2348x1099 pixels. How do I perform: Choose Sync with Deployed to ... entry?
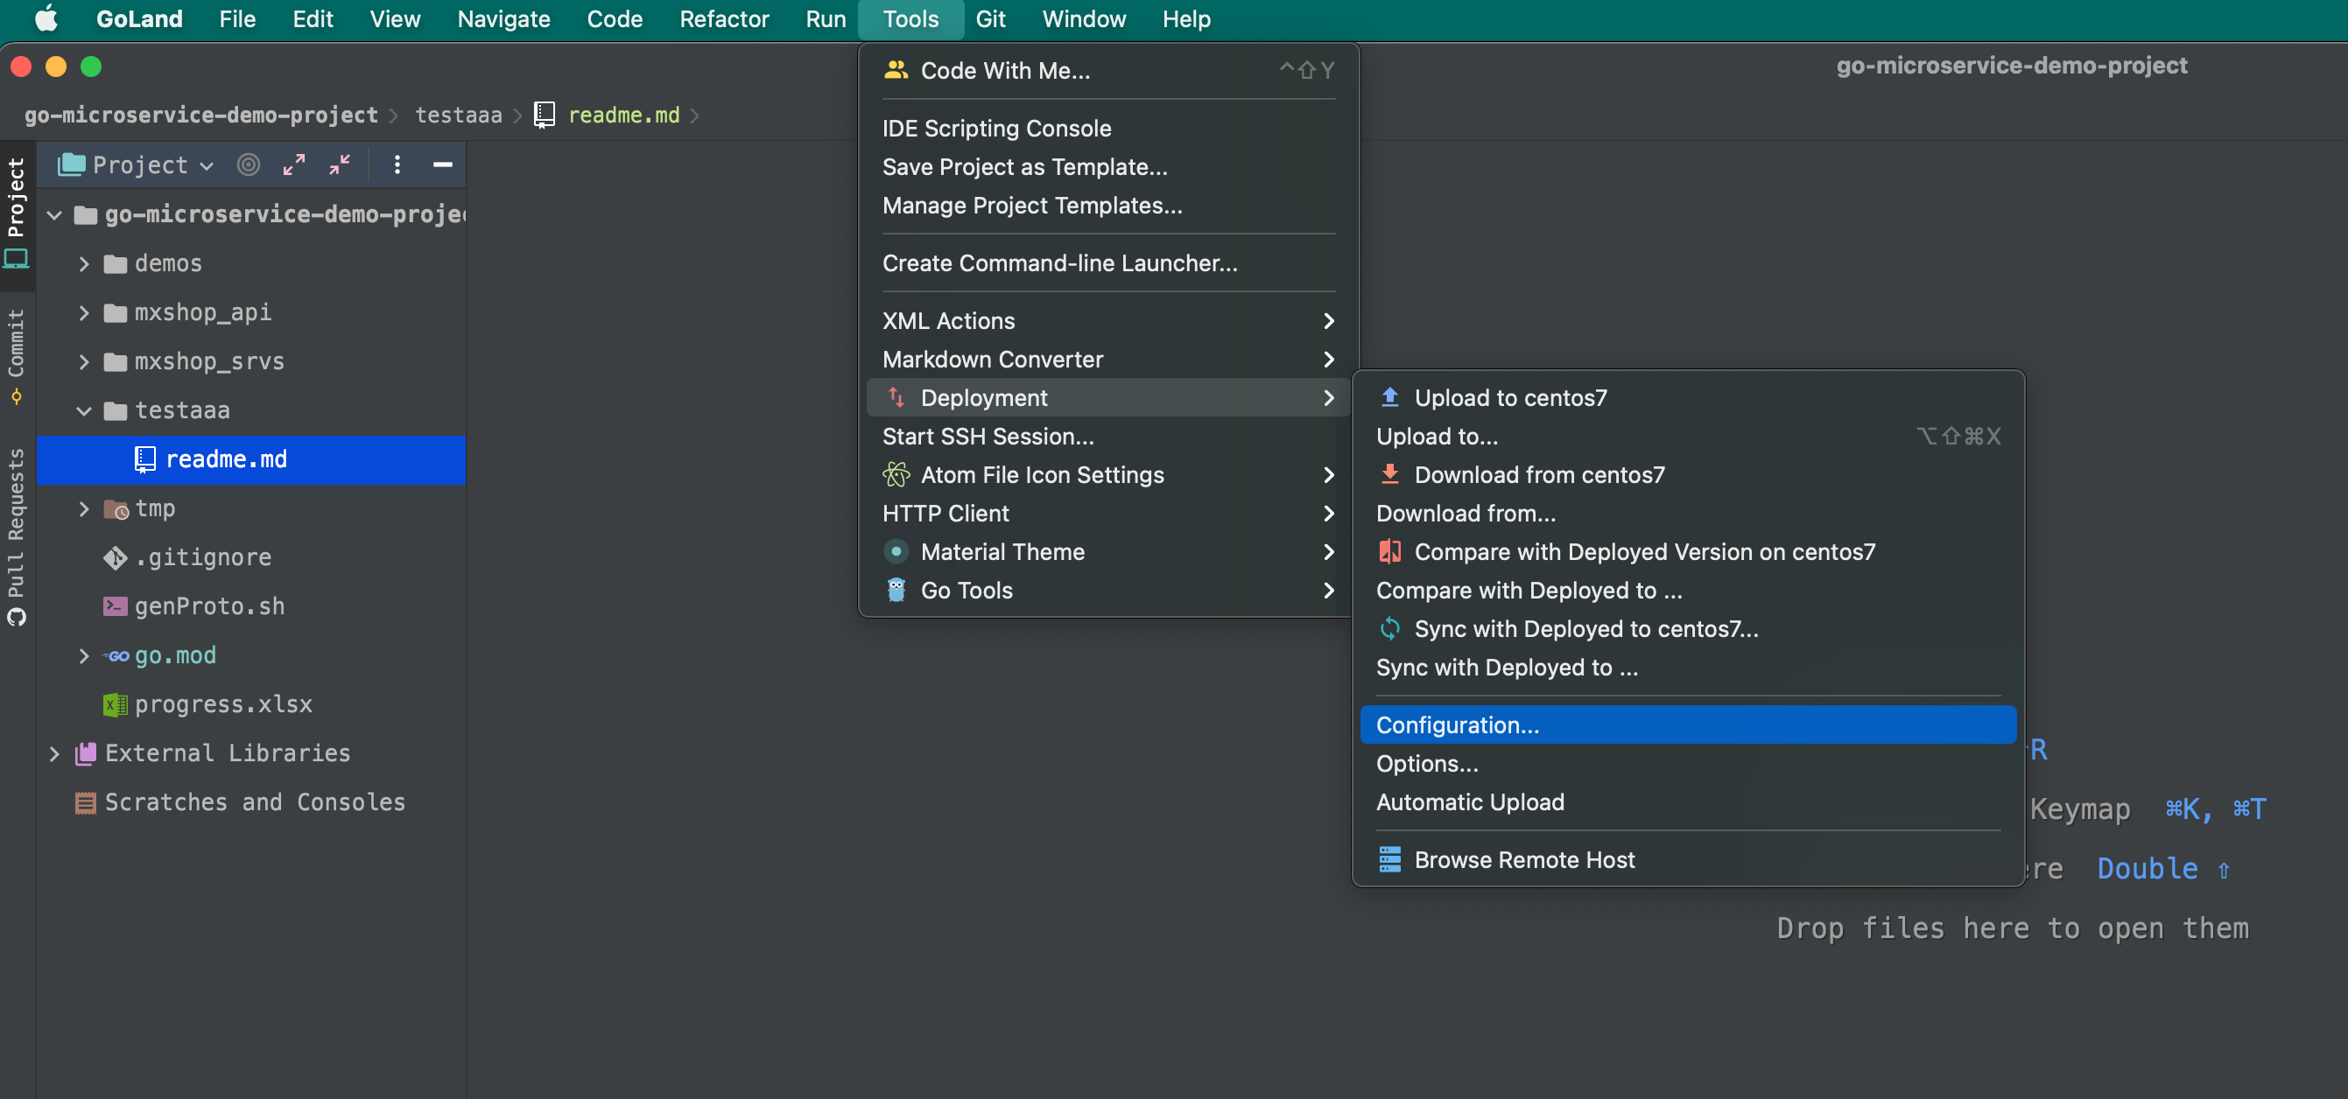pos(1687,667)
